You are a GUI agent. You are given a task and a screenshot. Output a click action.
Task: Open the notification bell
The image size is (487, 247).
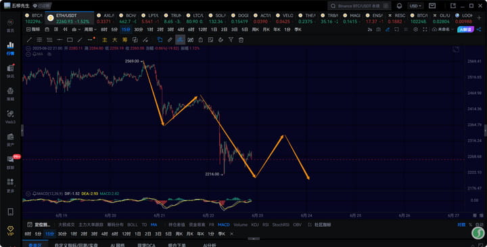[x=400, y=6]
